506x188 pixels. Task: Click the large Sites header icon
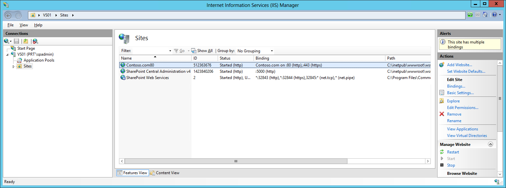click(124, 39)
